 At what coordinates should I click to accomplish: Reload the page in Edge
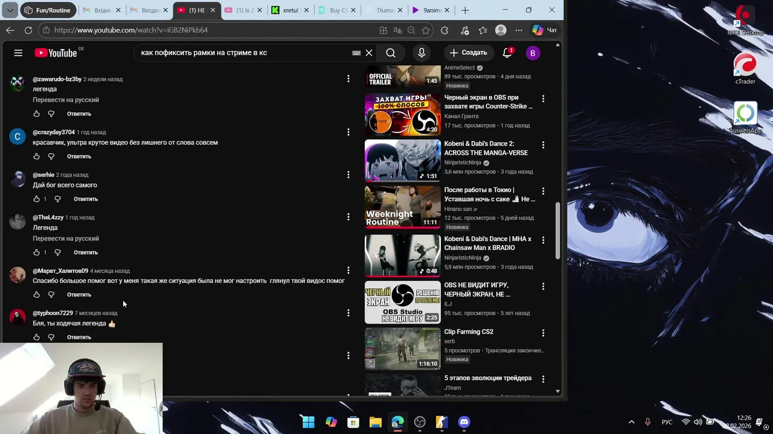click(28, 30)
